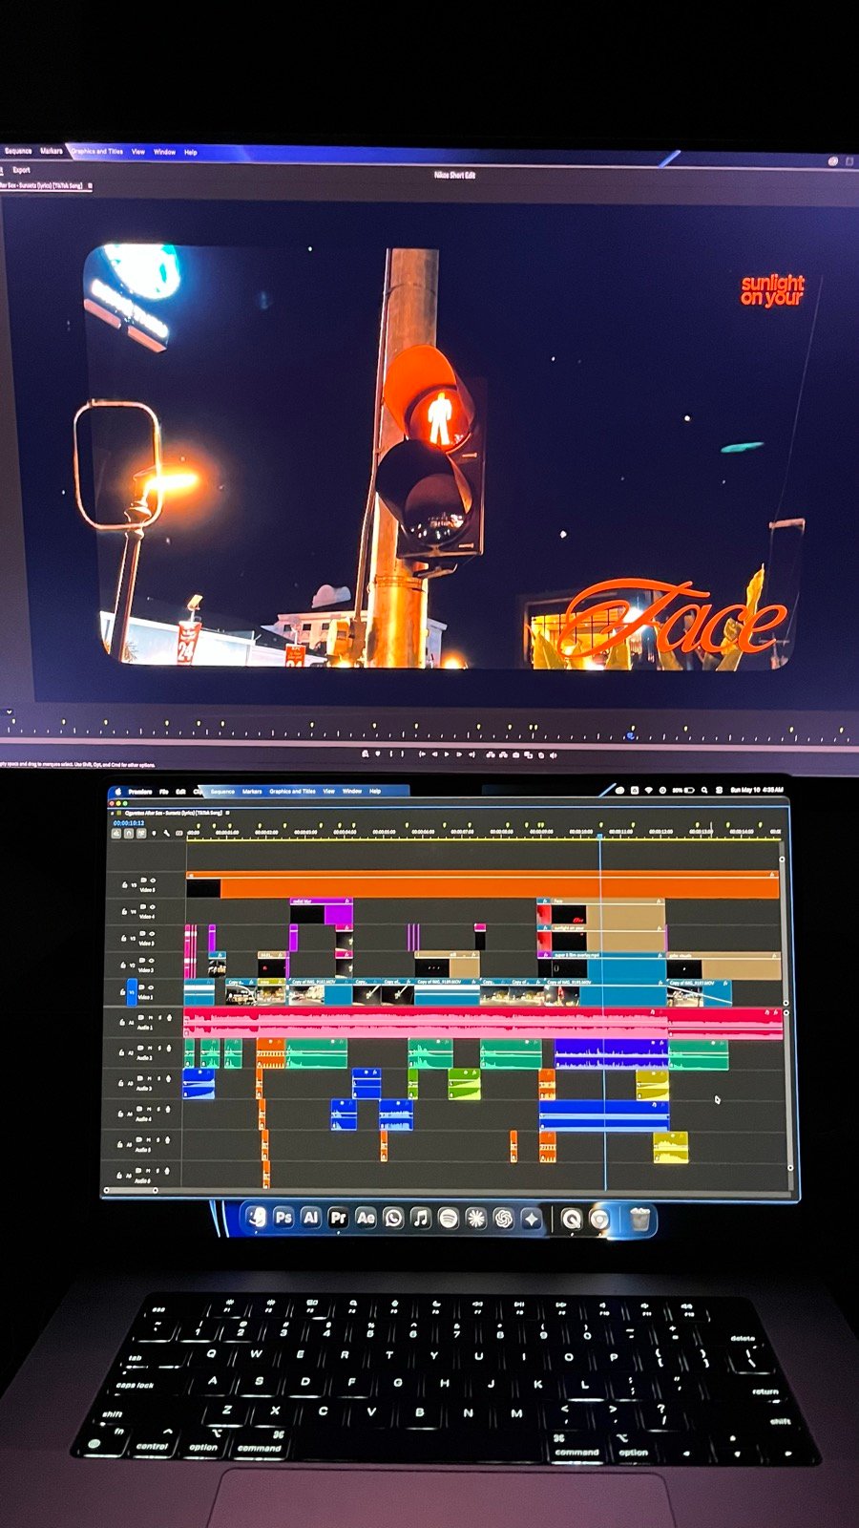The width and height of the screenshot is (859, 1528).
Task: Launch Photoshop from the dock
Action: point(283,1218)
